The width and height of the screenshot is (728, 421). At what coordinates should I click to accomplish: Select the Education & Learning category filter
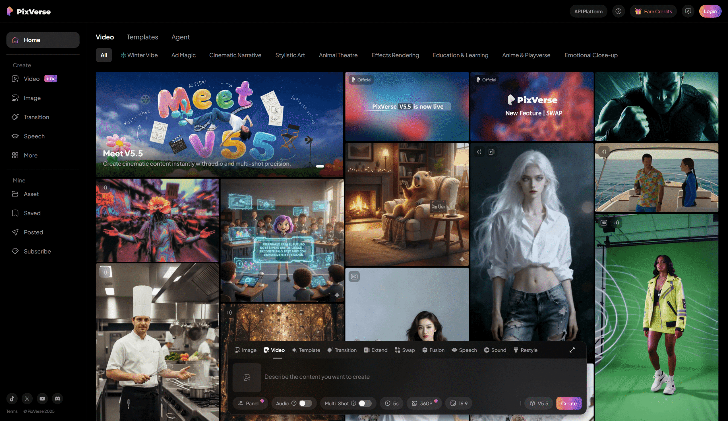tap(460, 55)
